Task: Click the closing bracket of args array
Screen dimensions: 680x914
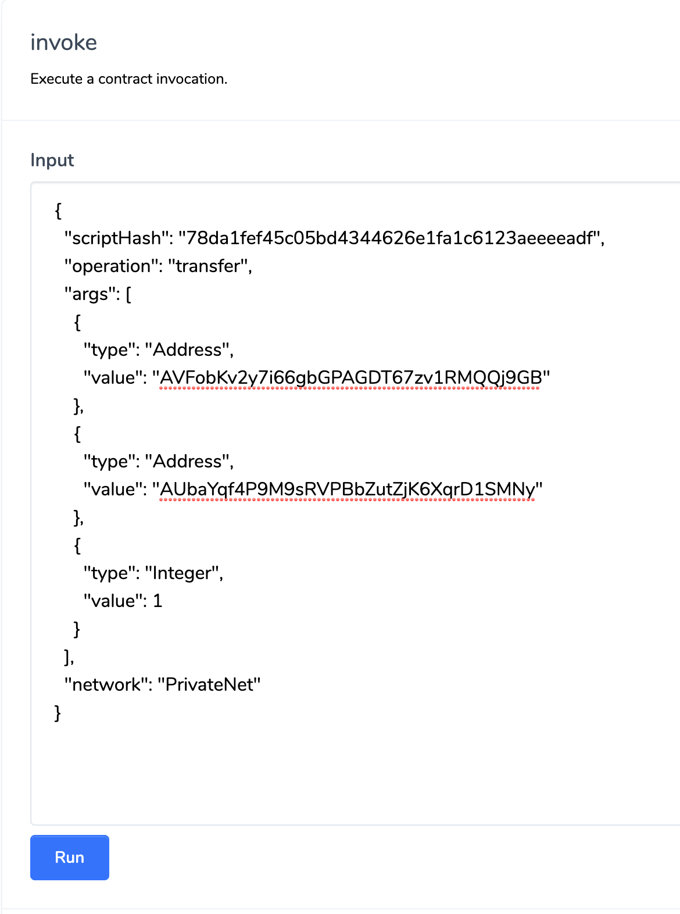Action: [x=67, y=656]
